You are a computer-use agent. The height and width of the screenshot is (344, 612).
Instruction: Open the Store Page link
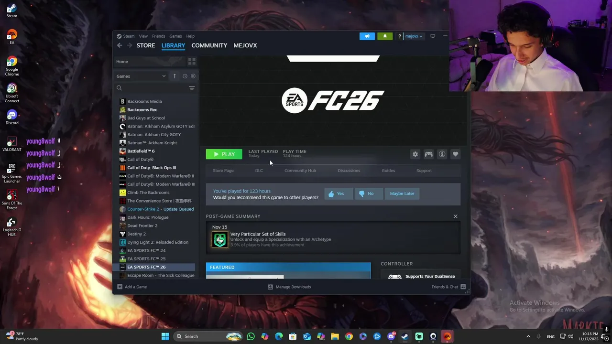[223, 171]
